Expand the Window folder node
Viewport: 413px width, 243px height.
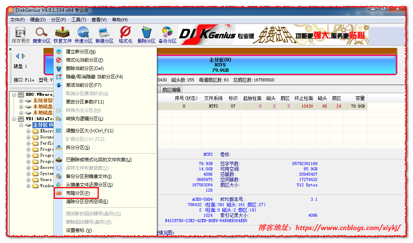[28, 186]
